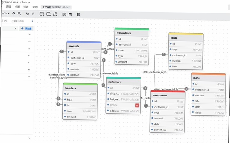Viewport: 230px width, 143px height.
Task: Click the cardinality marker beside cards customer_id
Action: [164, 55]
